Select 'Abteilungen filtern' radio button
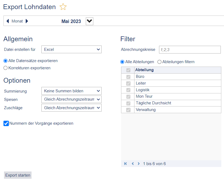 pos(160,62)
